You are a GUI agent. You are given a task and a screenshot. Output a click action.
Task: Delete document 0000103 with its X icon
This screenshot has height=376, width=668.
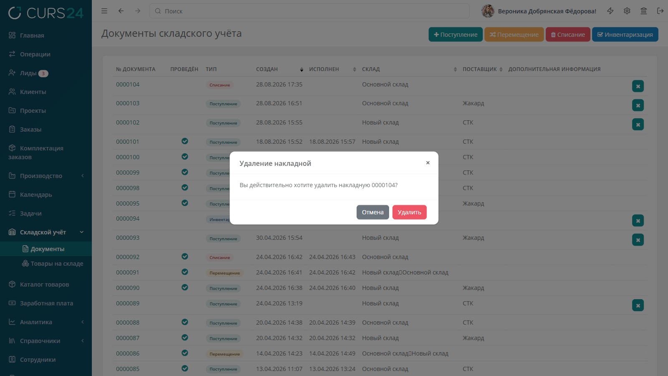(x=638, y=105)
